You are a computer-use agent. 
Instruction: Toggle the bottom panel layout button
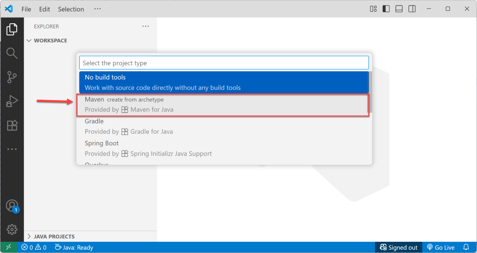399,9
